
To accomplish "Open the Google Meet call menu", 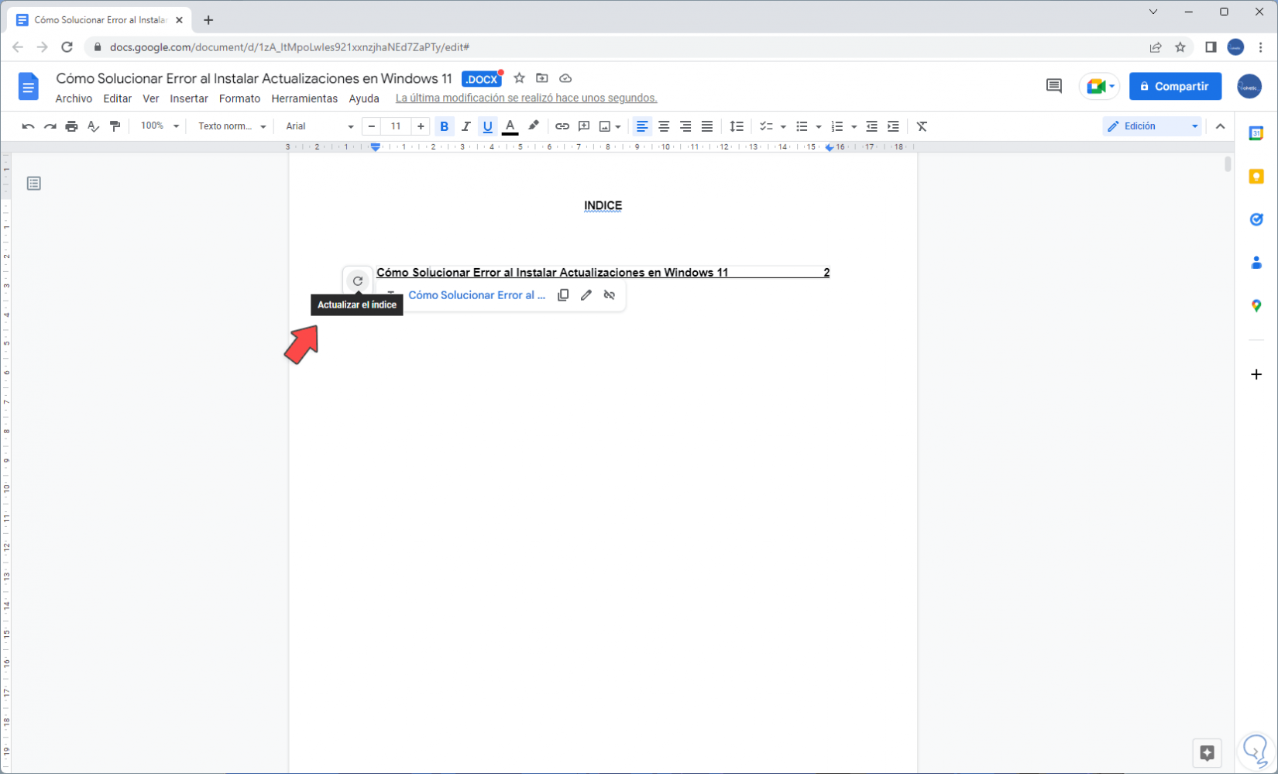I will coord(1100,86).
